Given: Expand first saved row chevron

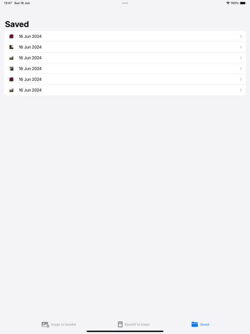Looking at the screenshot, I should click(x=241, y=37).
